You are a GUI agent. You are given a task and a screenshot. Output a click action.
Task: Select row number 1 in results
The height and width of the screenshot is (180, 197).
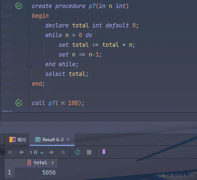9,173
